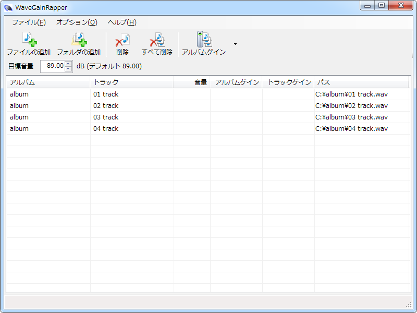Click the パス column header
This screenshot has height=313, width=417.
coord(361,82)
